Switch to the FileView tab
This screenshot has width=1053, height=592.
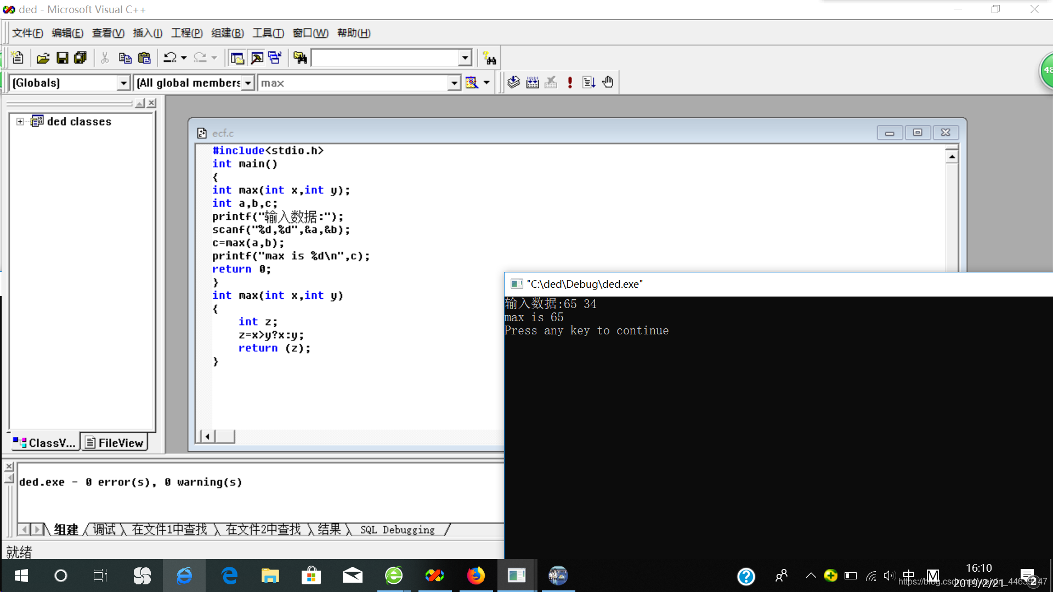(x=115, y=442)
